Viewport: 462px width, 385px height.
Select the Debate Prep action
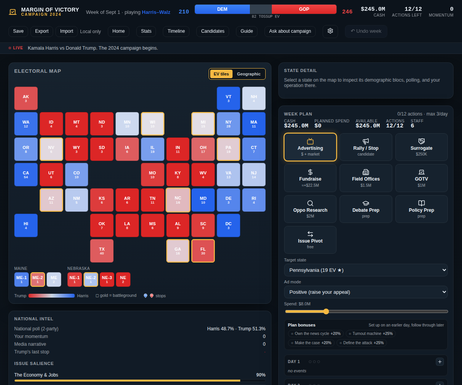366,209
